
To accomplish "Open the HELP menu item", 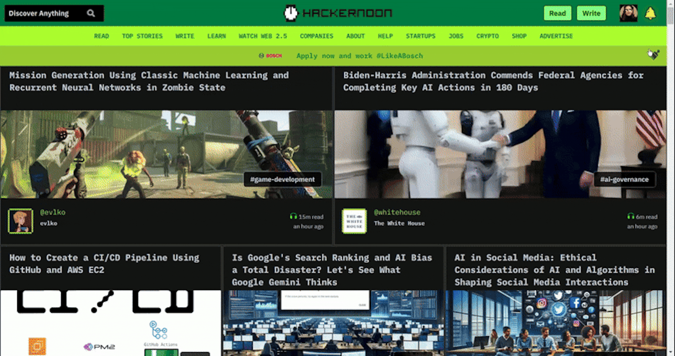I will point(385,36).
